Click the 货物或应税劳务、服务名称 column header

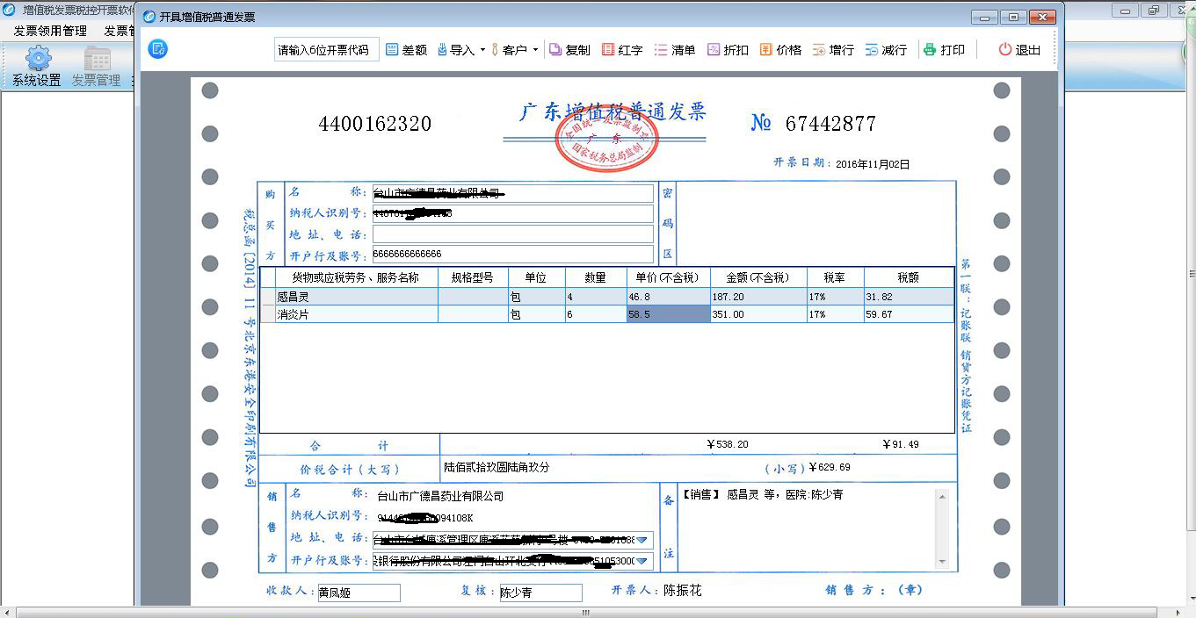[x=356, y=277]
